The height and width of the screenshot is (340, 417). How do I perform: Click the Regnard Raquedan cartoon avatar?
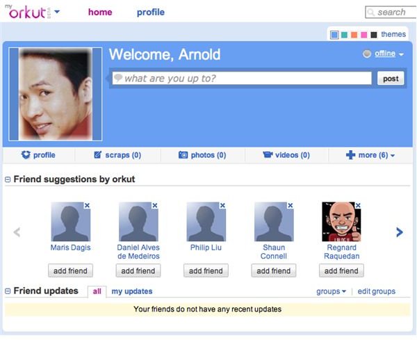point(341,222)
